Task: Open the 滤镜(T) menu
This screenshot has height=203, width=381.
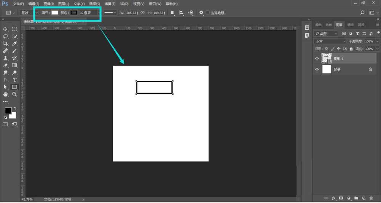Action: pyautogui.click(x=110, y=3)
